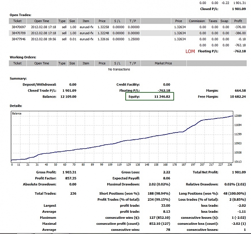This screenshot has height=234, width=251.
Task: Click open price 1.32248
Action: (x=103, y=33)
